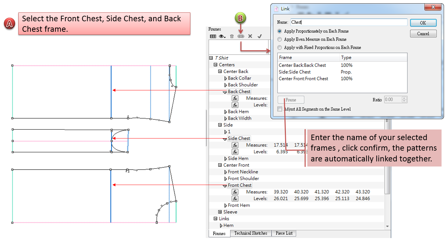Viewport: 445px width, 240px height.
Task: Click the X cancel icon in Frames toolbar
Action: pyautogui.click(x=250, y=36)
